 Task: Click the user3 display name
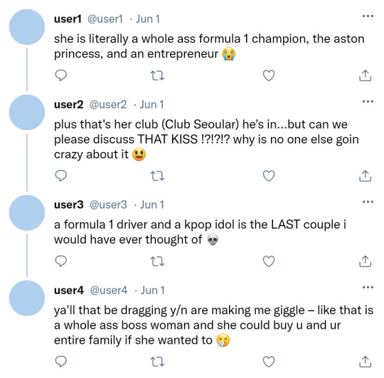click(69, 205)
